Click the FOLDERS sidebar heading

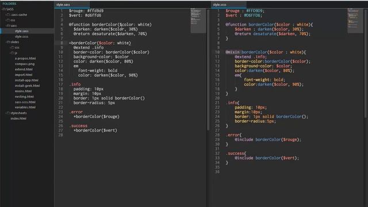click(9, 4)
